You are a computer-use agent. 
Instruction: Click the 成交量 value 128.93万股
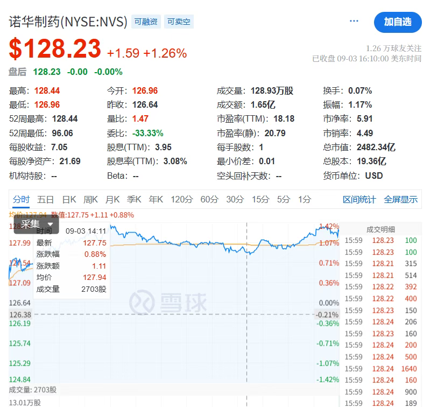click(x=272, y=91)
